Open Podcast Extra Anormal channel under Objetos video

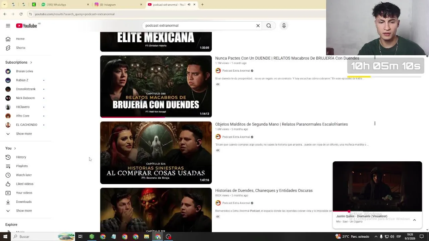236,137
